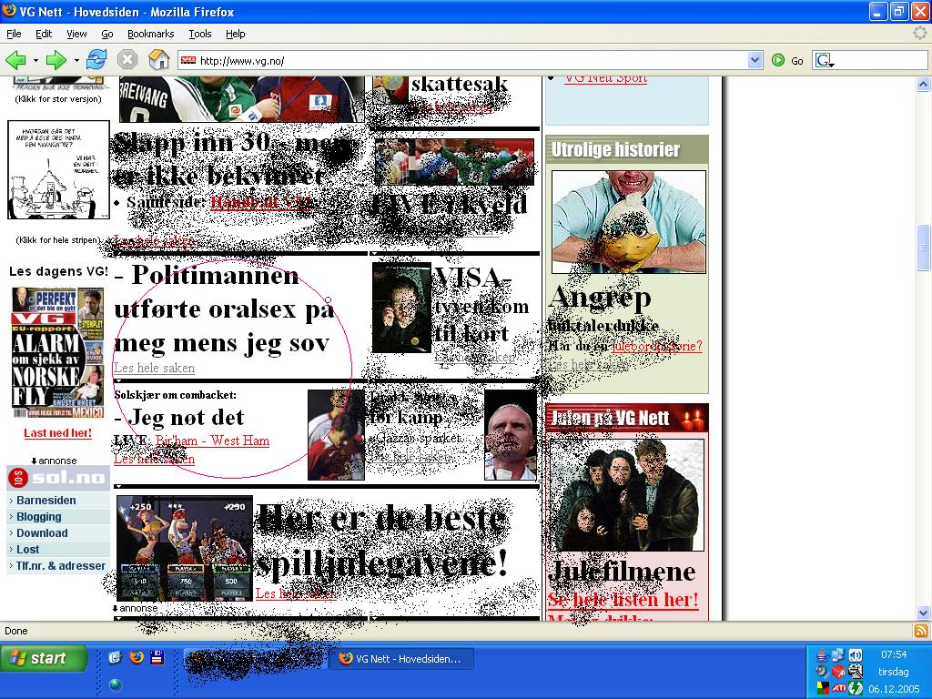Launch the email quick launch icon
Viewport: 932px width, 699px height.
click(115, 657)
